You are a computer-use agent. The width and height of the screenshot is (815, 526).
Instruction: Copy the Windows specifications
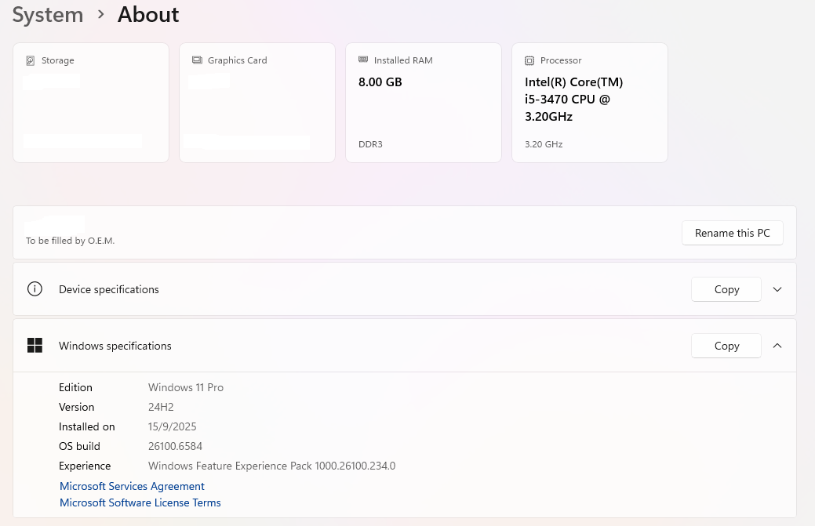(726, 346)
